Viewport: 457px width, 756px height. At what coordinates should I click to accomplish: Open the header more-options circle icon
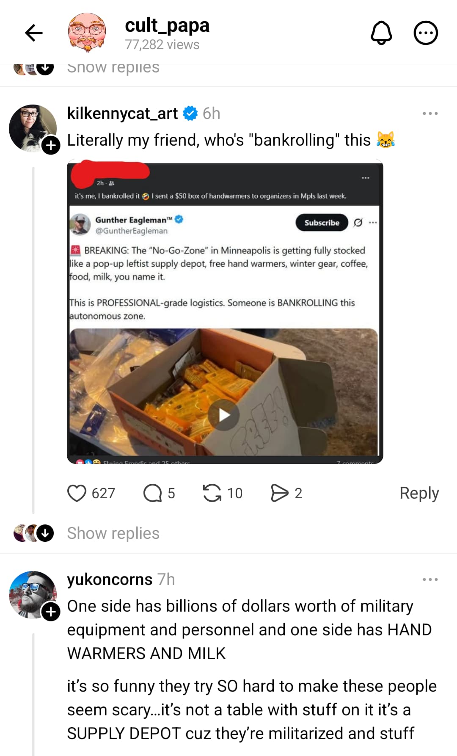pyautogui.click(x=425, y=33)
